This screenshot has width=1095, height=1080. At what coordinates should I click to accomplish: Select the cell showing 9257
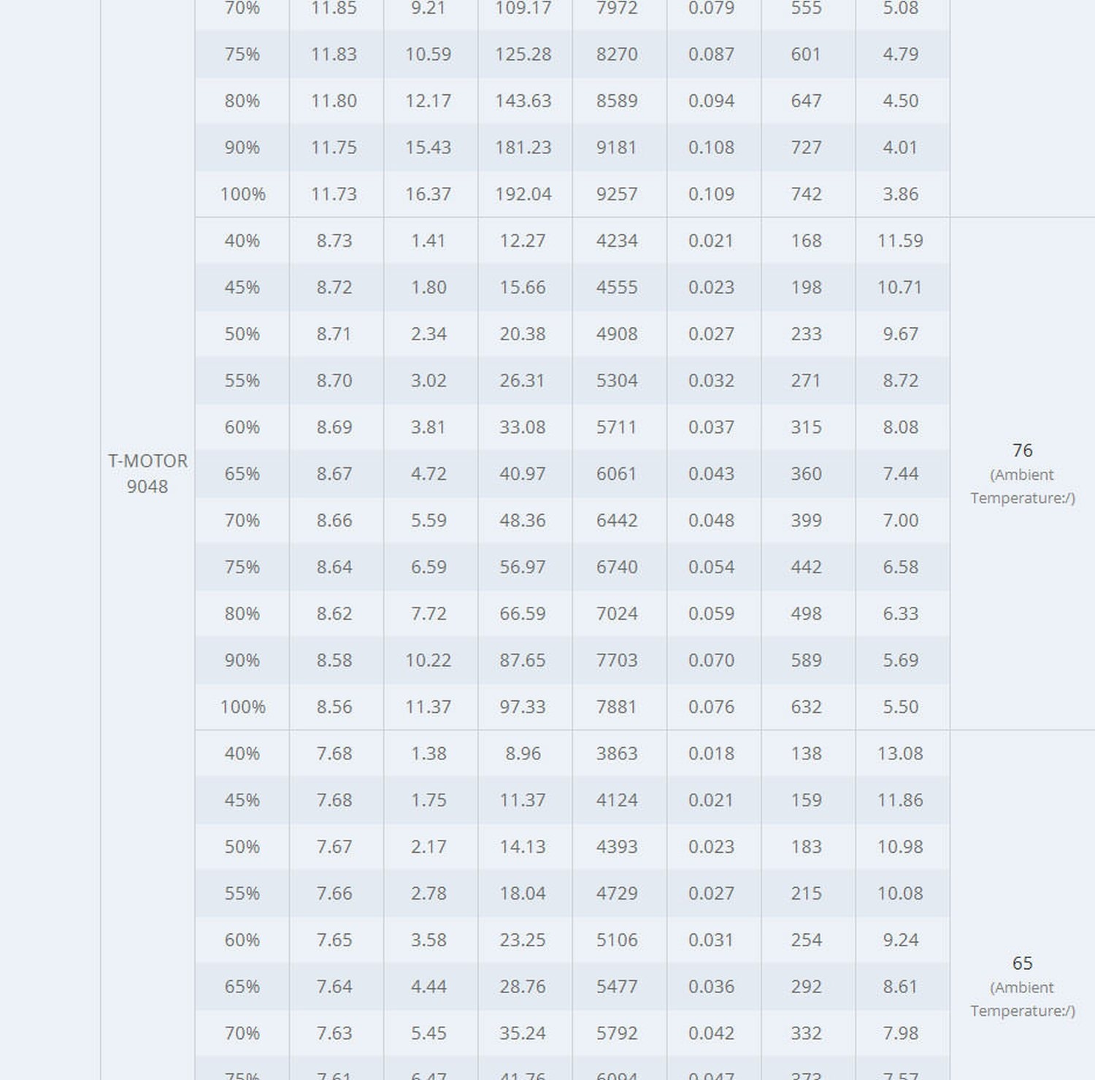click(617, 194)
